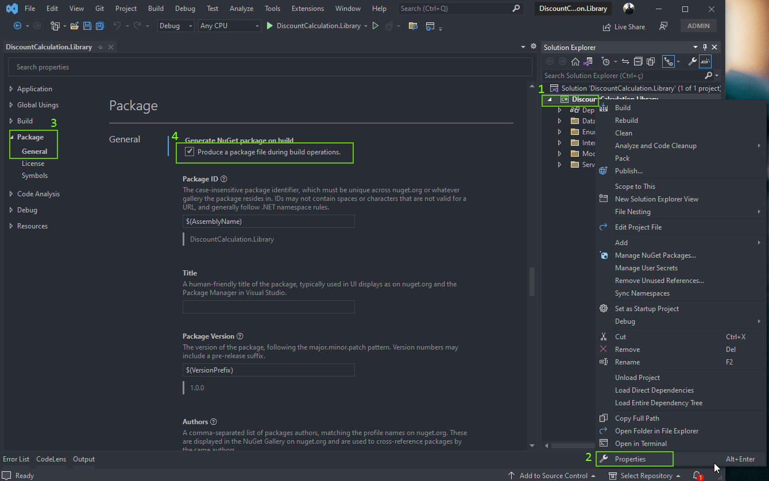The height and width of the screenshot is (481, 769).
Task: Click the search magnifier in the title bar
Action: pyautogui.click(x=516, y=9)
